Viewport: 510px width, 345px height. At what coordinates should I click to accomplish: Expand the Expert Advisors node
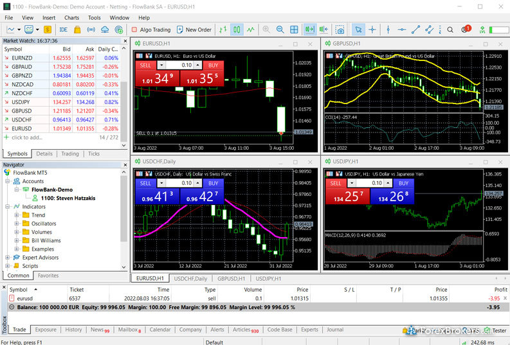8,257
